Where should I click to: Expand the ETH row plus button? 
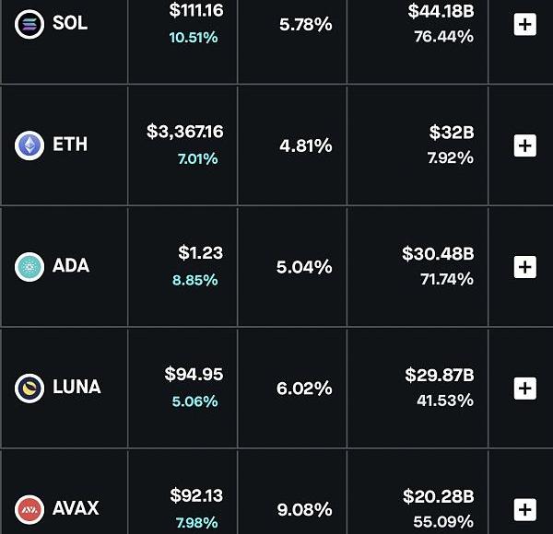click(x=524, y=145)
